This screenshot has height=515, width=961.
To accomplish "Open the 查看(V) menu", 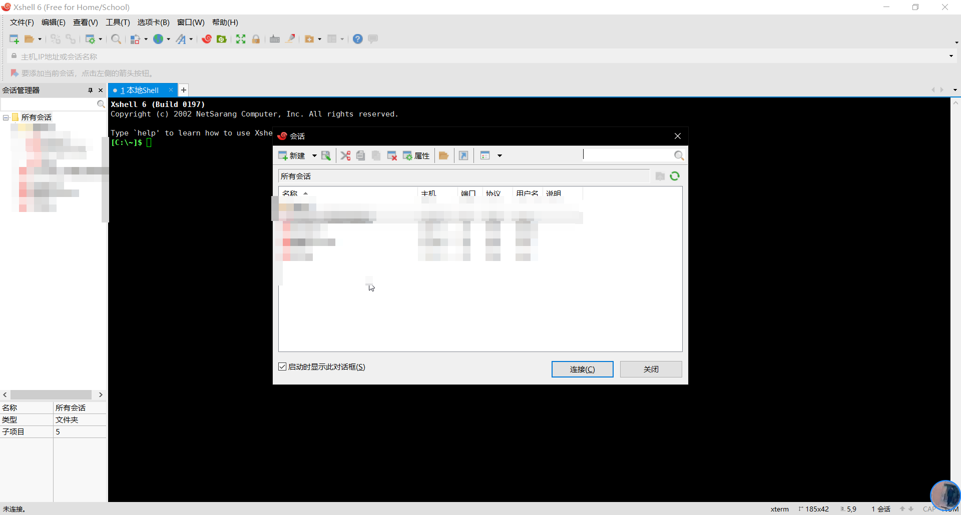I will click(x=85, y=22).
